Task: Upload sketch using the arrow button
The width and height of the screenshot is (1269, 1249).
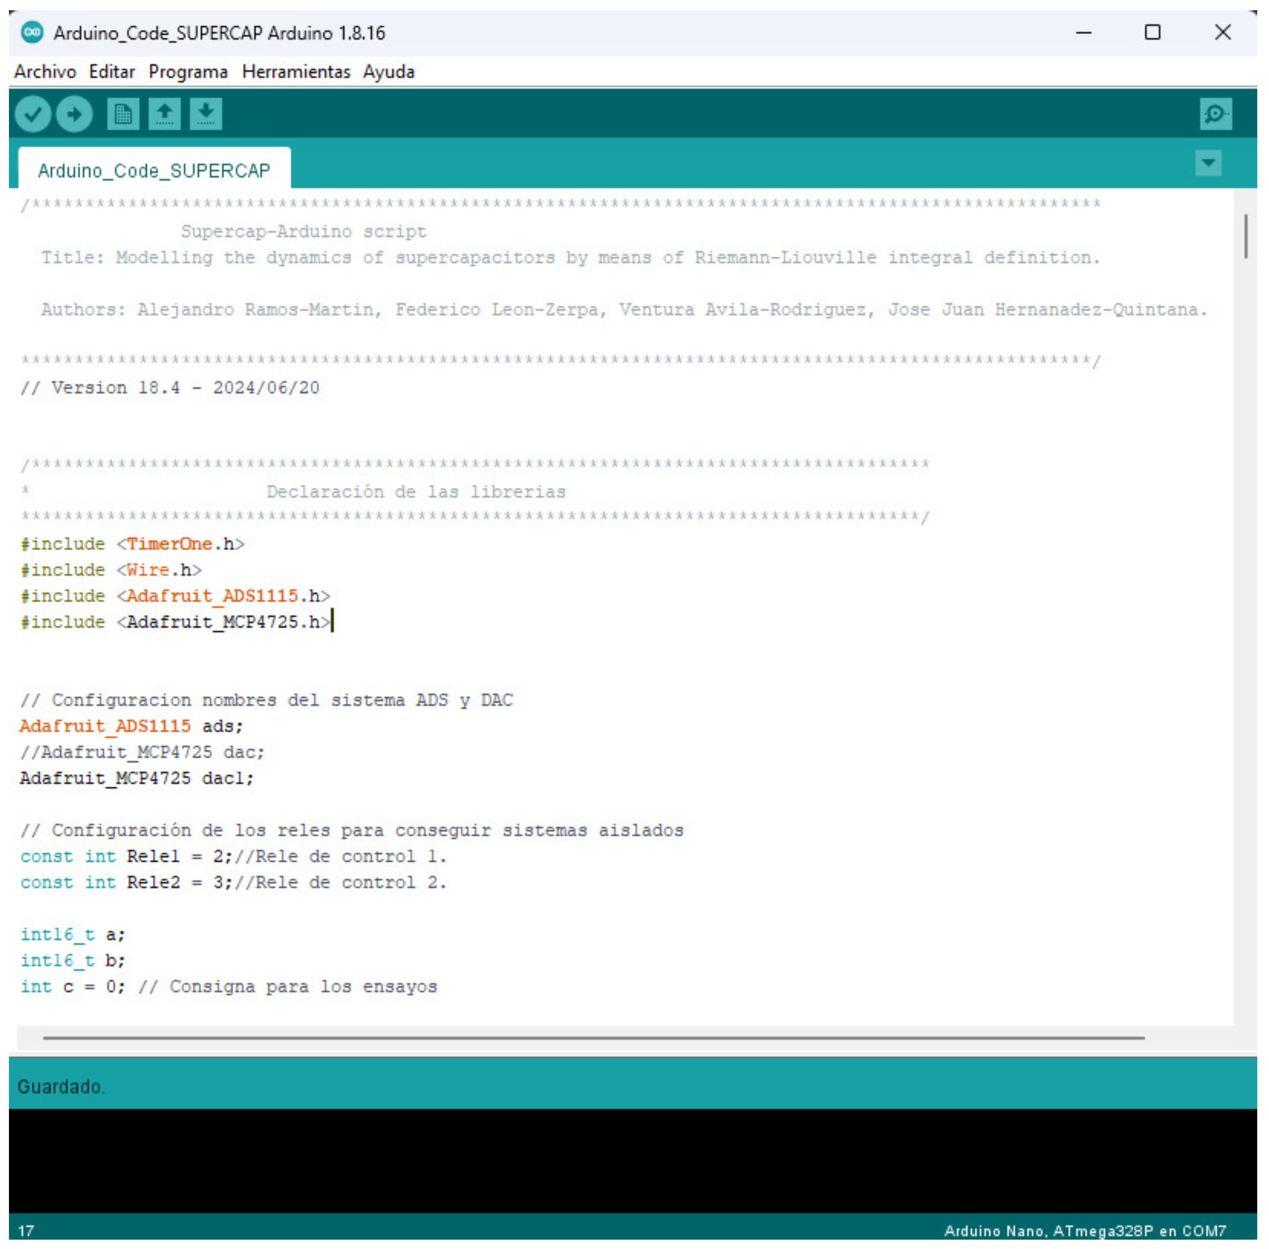Action: (x=74, y=114)
